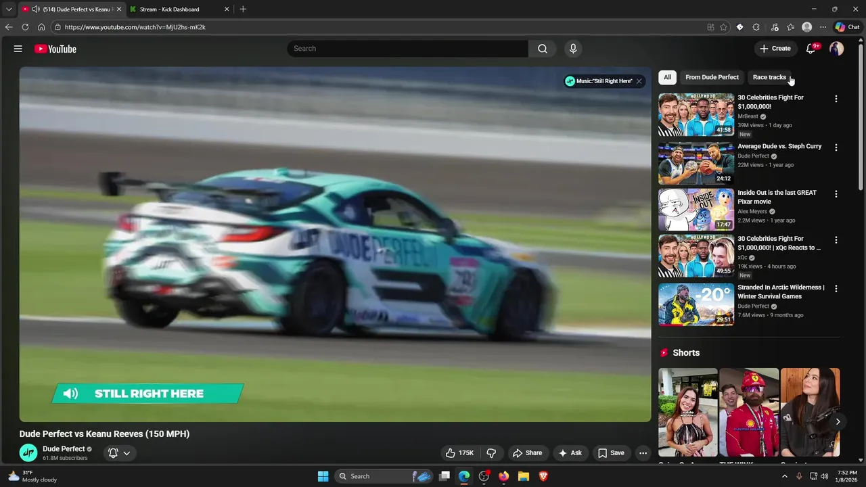
Task: Open browser profile avatar
Action: [806, 27]
